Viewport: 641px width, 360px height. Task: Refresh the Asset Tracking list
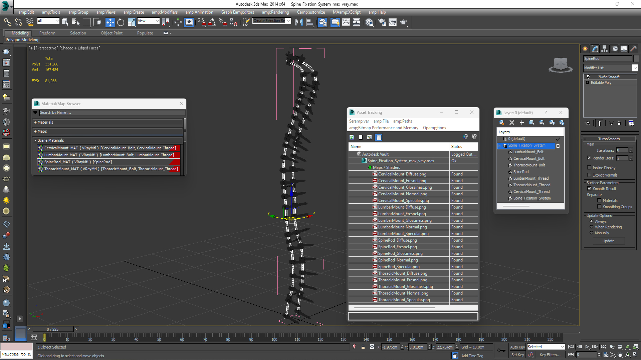[352, 137]
